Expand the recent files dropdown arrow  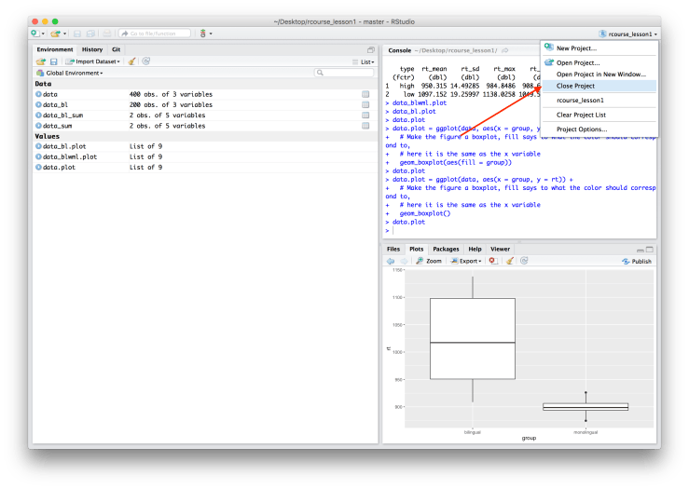point(64,34)
